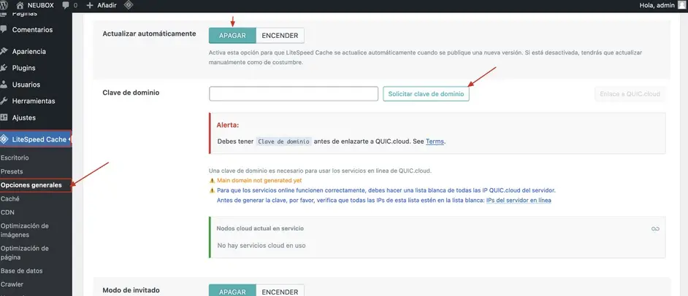The width and height of the screenshot is (688, 296).
Task: Click the Usuarios person icon
Action: [x=4, y=85]
